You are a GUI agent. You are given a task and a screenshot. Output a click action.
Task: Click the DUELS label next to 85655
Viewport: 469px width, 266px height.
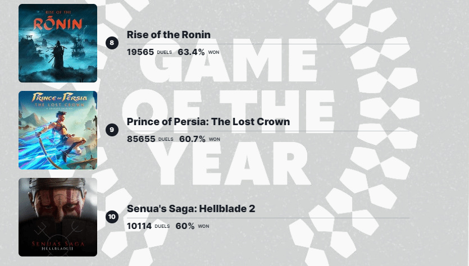(166, 139)
